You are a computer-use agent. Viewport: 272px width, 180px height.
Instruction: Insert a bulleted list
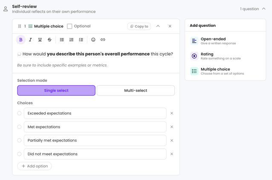coord(62,40)
